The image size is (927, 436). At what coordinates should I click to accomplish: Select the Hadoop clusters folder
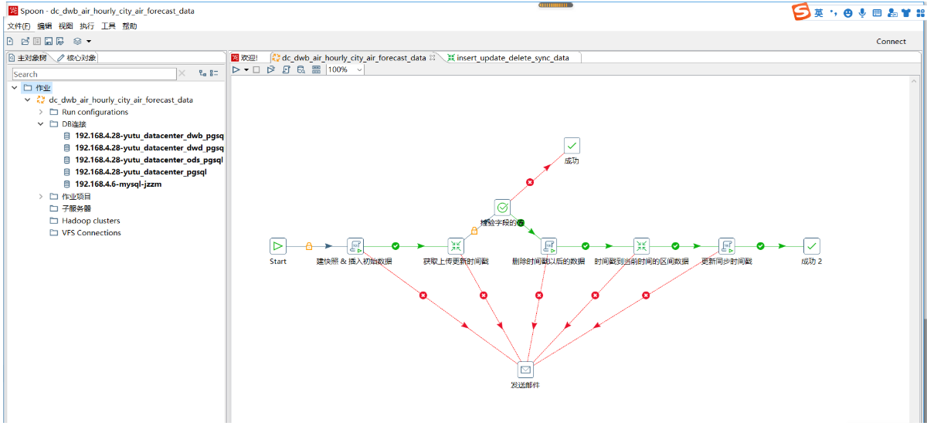(x=91, y=221)
